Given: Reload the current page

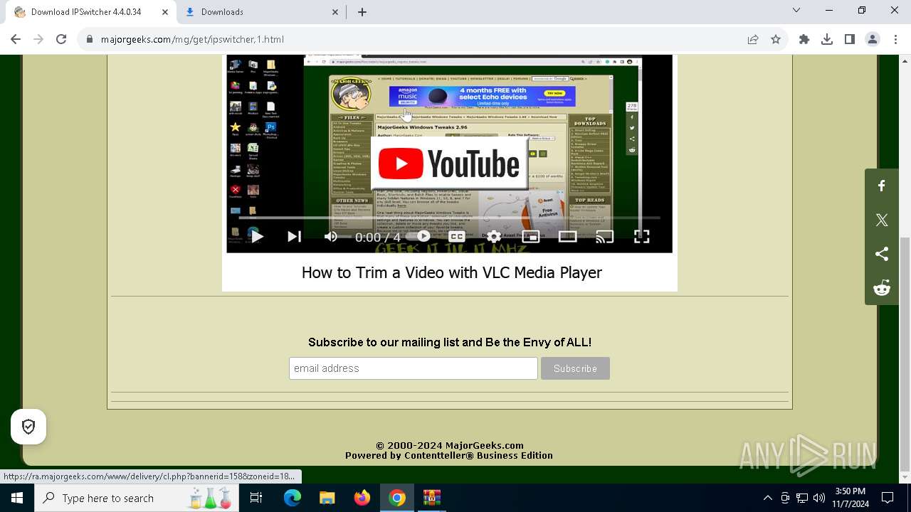Looking at the screenshot, I should [x=61, y=40].
